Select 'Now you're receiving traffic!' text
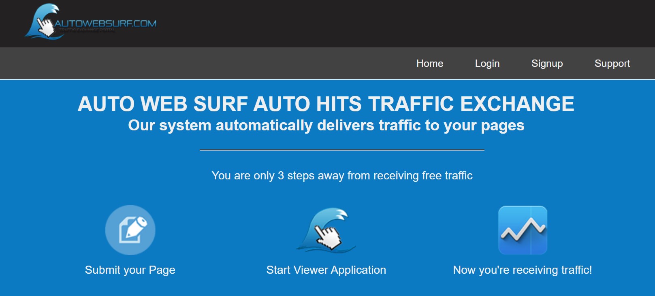The width and height of the screenshot is (655, 296). 523,270
